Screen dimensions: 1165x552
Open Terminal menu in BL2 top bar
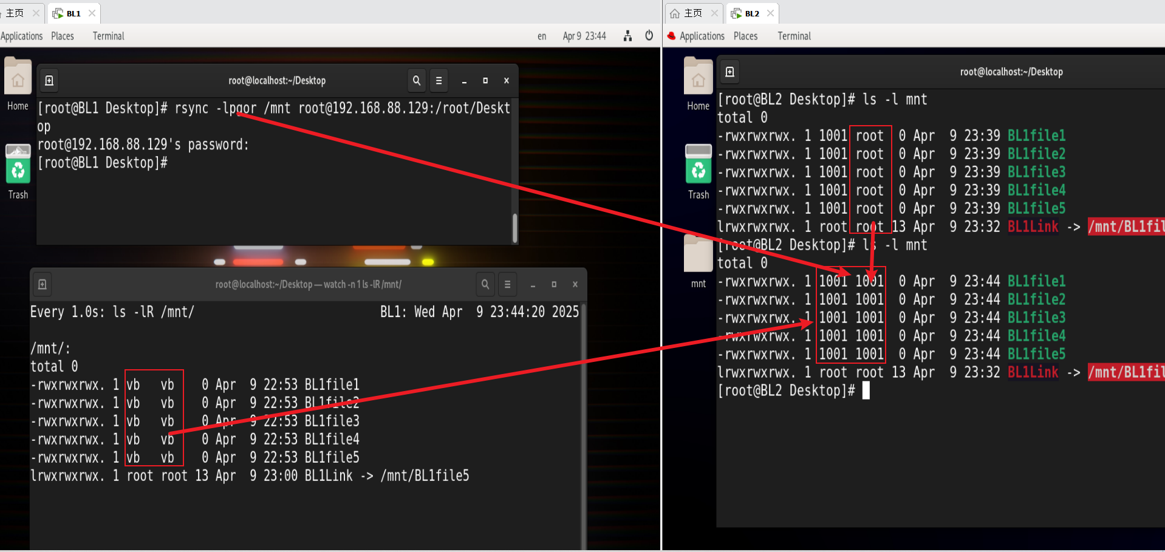(x=794, y=36)
